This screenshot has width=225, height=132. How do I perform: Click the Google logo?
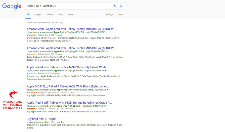tap(12, 6)
